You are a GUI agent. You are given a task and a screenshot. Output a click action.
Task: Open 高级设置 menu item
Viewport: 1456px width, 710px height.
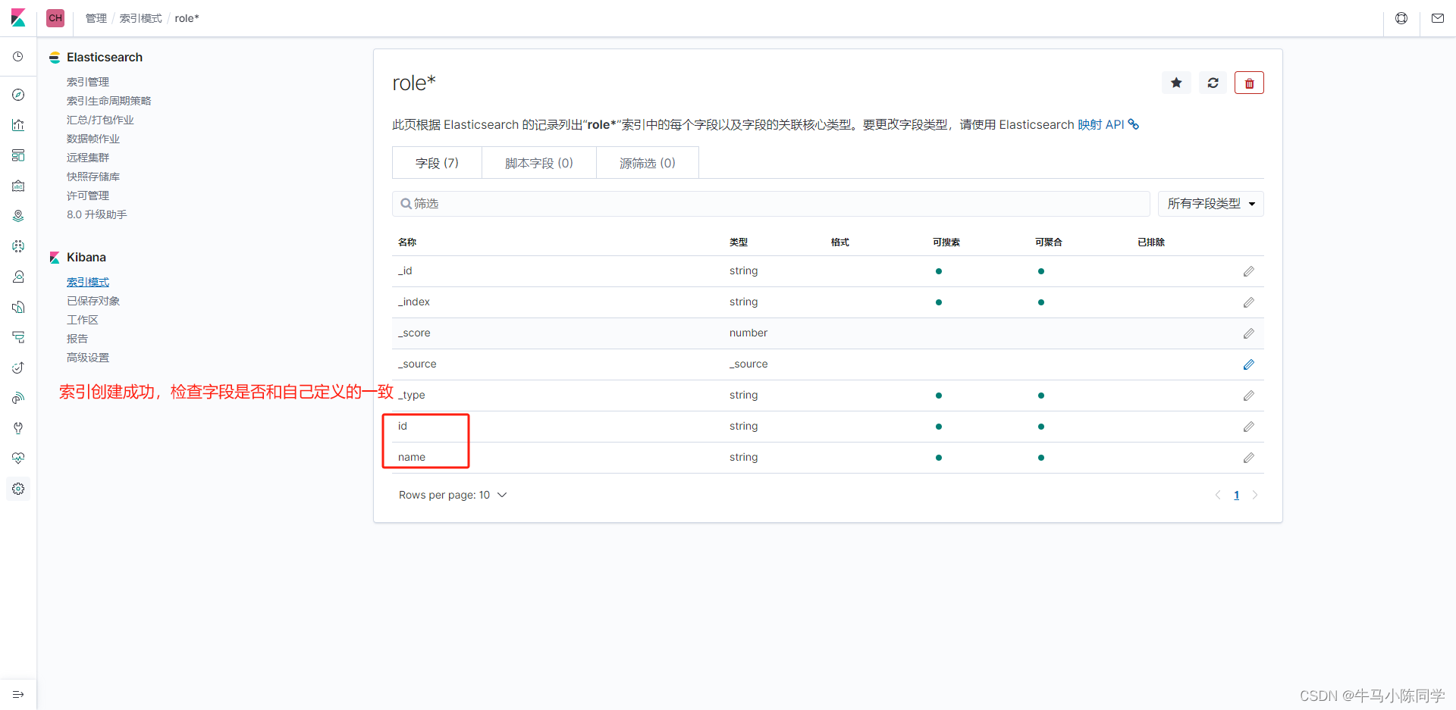click(x=88, y=358)
